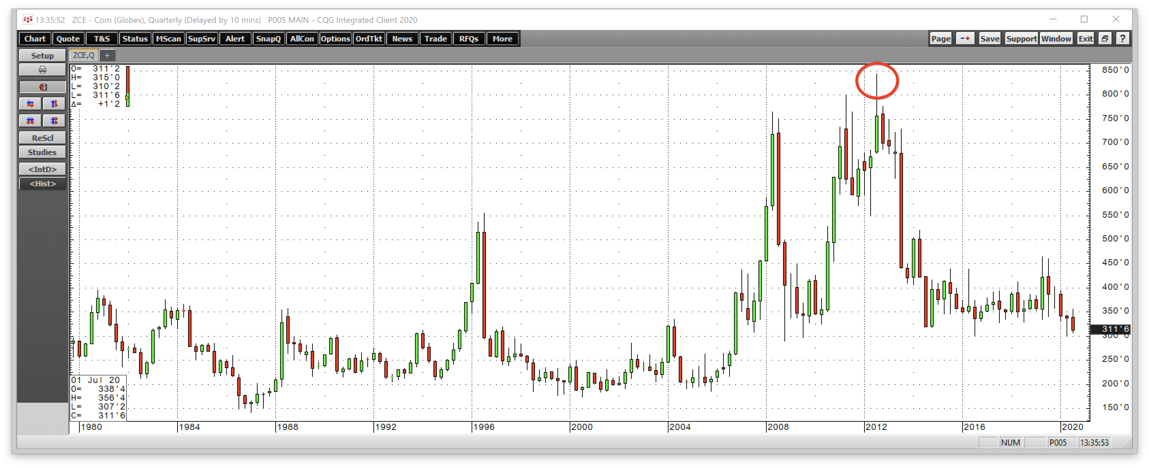The height and width of the screenshot is (468, 1149).
Task: Select the printer icon in the sidebar
Action: [x=42, y=70]
